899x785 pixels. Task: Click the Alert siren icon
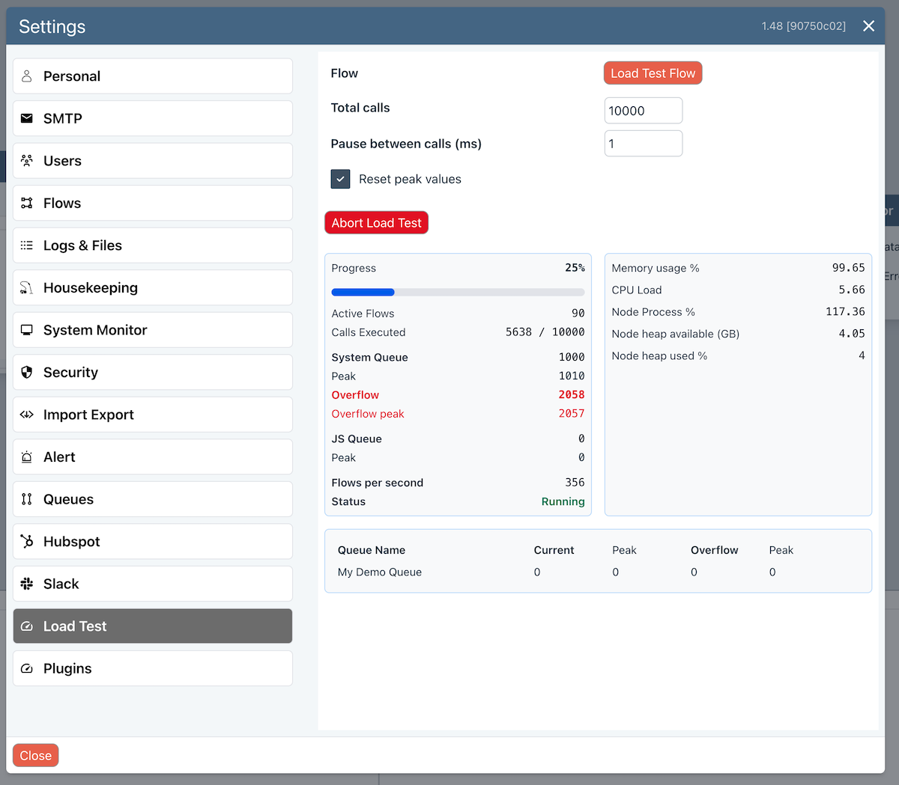point(27,457)
